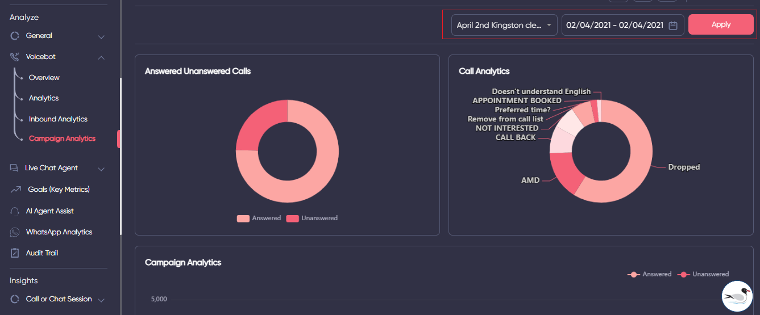Screen dimensions: 760x315
Task: Open the bird logo chat widget
Action: point(737,296)
